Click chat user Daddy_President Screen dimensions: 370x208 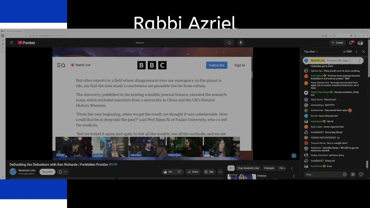(319, 155)
